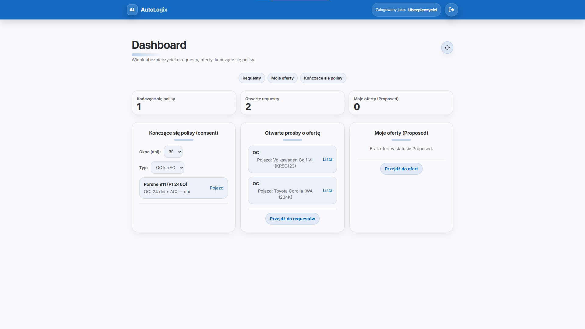The width and height of the screenshot is (585, 329).
Task: Click the 'Otwarte requesty' stat card
Action: [292, 103]
